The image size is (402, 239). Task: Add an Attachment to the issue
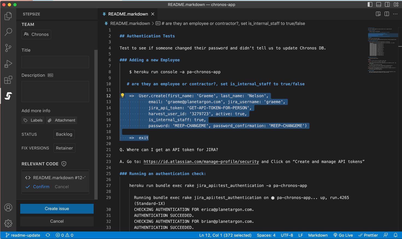pos(61,120)
